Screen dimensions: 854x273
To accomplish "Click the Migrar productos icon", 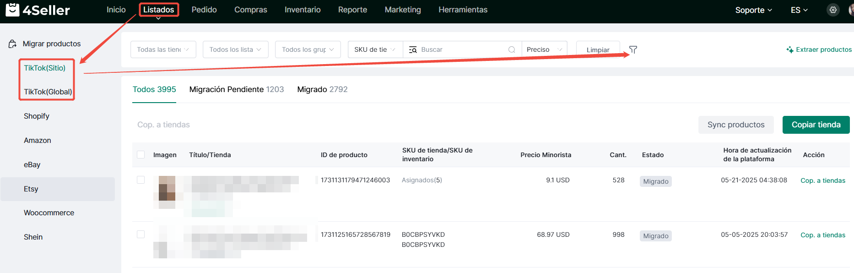I will click(13, 44).
